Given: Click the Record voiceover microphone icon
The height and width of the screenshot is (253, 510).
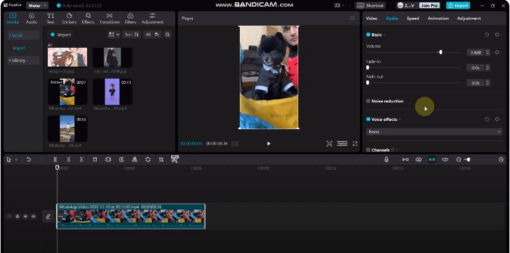Looking at the screenshot, I should 387,160.
